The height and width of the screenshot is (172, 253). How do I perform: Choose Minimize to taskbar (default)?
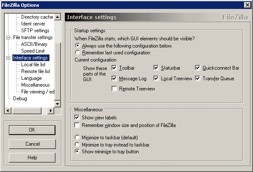77,138
